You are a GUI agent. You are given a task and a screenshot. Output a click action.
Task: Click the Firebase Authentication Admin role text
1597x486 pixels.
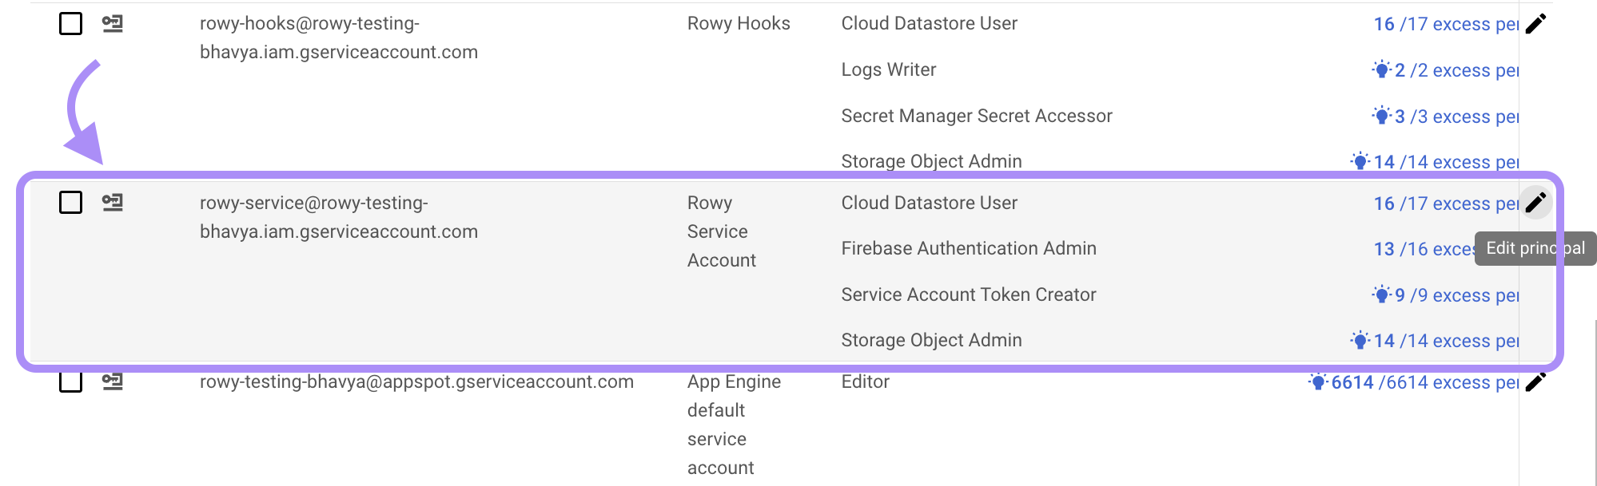point(968,248)
